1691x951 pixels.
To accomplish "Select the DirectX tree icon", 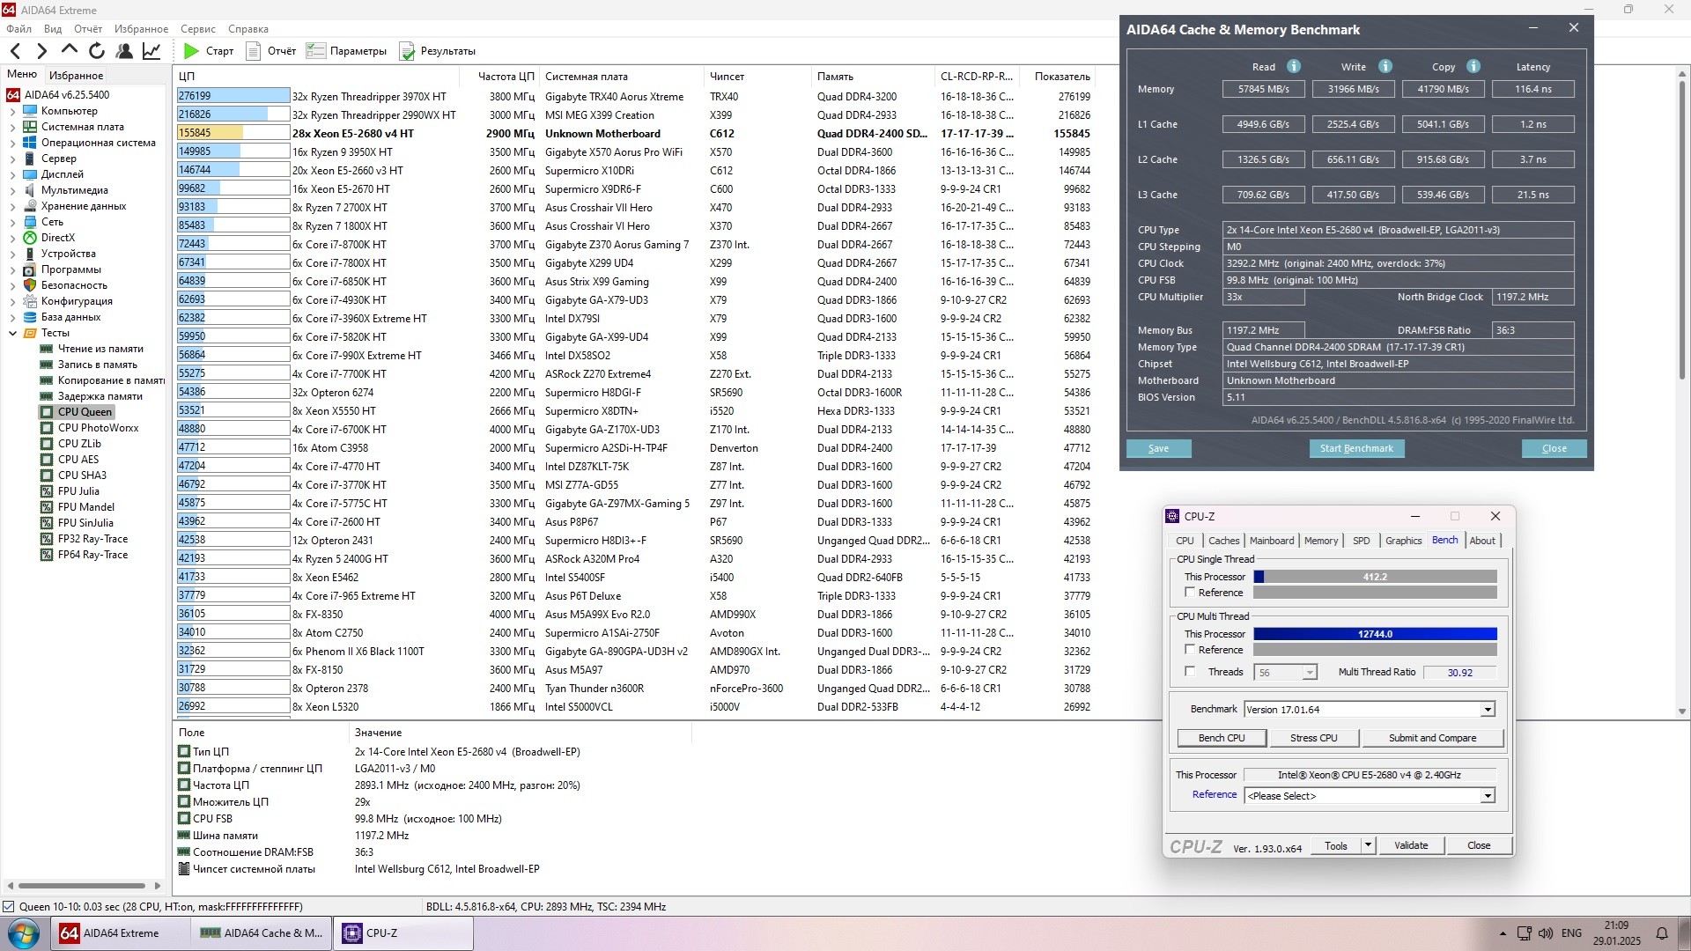I will pos(31,238).
